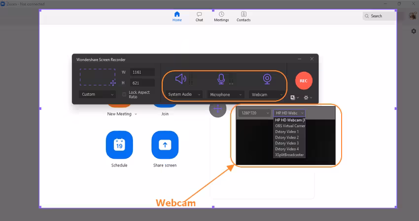This screenshot has height=221, width=419.
Task: Select OBS Virtual Camera from list
Action: (289, 126)
